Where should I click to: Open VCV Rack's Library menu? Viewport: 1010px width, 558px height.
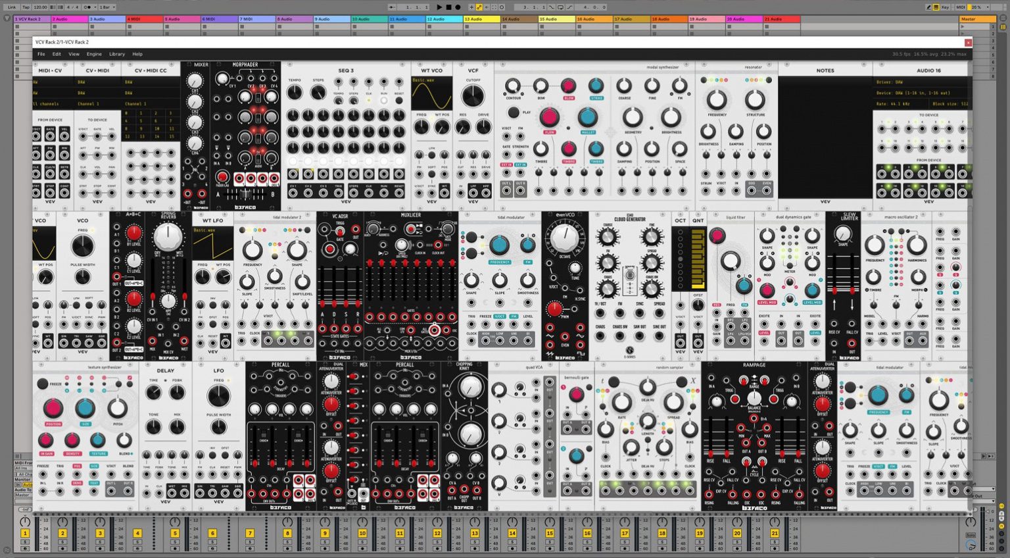coord(116,54)
